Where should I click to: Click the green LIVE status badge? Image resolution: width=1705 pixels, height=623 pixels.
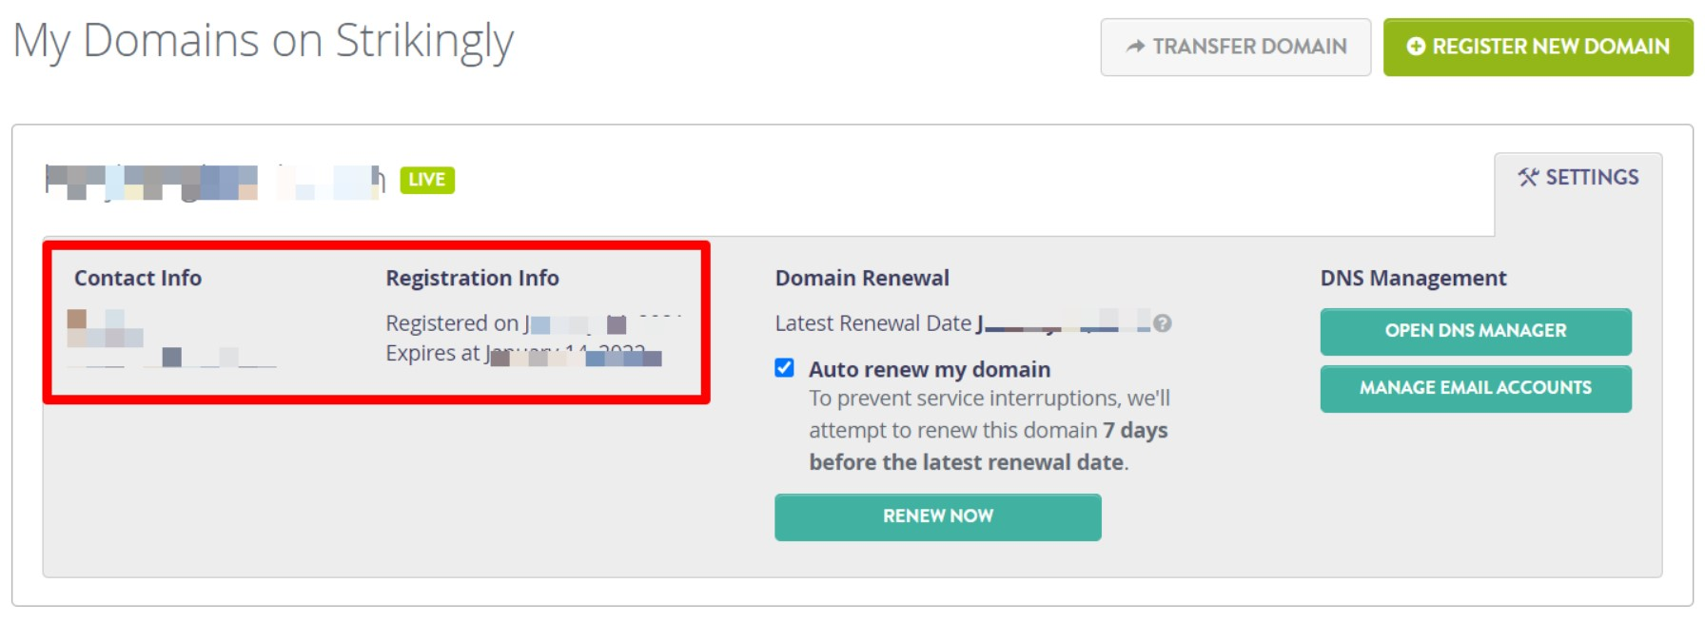point(427,180)
